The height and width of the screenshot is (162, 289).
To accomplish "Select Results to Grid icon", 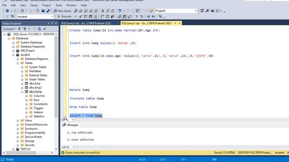I will point(125,17).
